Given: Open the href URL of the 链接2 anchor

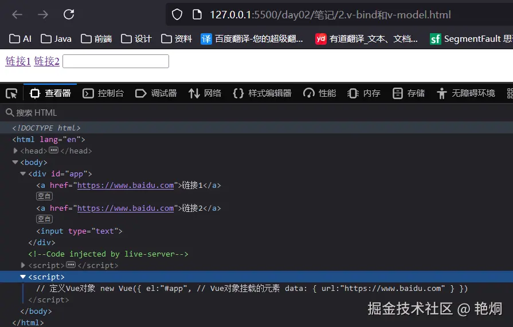Looking at the screenshot, I should (126, 208).
